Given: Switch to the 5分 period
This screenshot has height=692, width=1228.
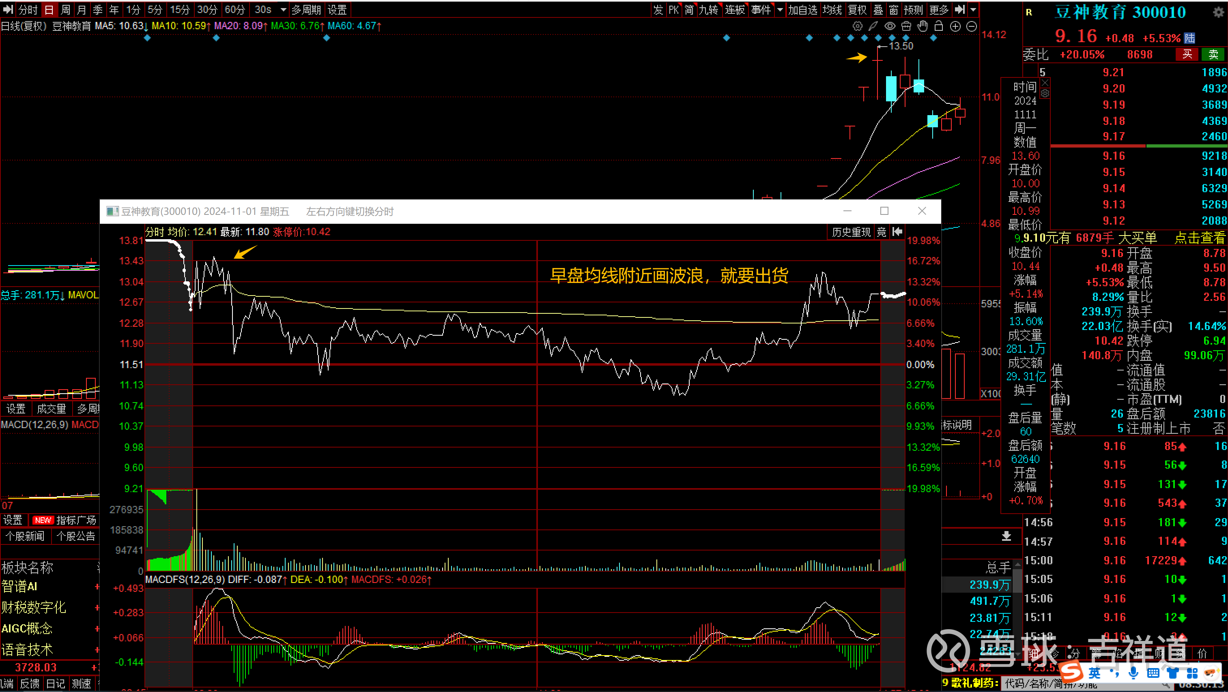Looking at the screenshot, I should pos(155,9).
